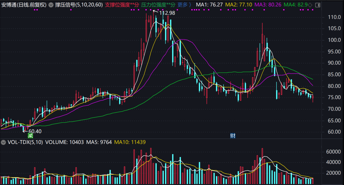Select the 安博通(日线.前复权) title label
Viewport: 344px width, 185px height.
[x=24, y=5]
